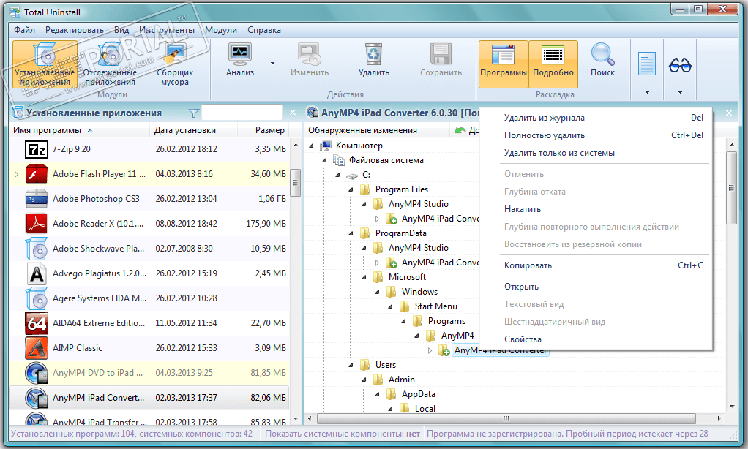Select Adobe Reader X icon
The image size is (748, 449).
pyautogui.click(x=37, y=224)
